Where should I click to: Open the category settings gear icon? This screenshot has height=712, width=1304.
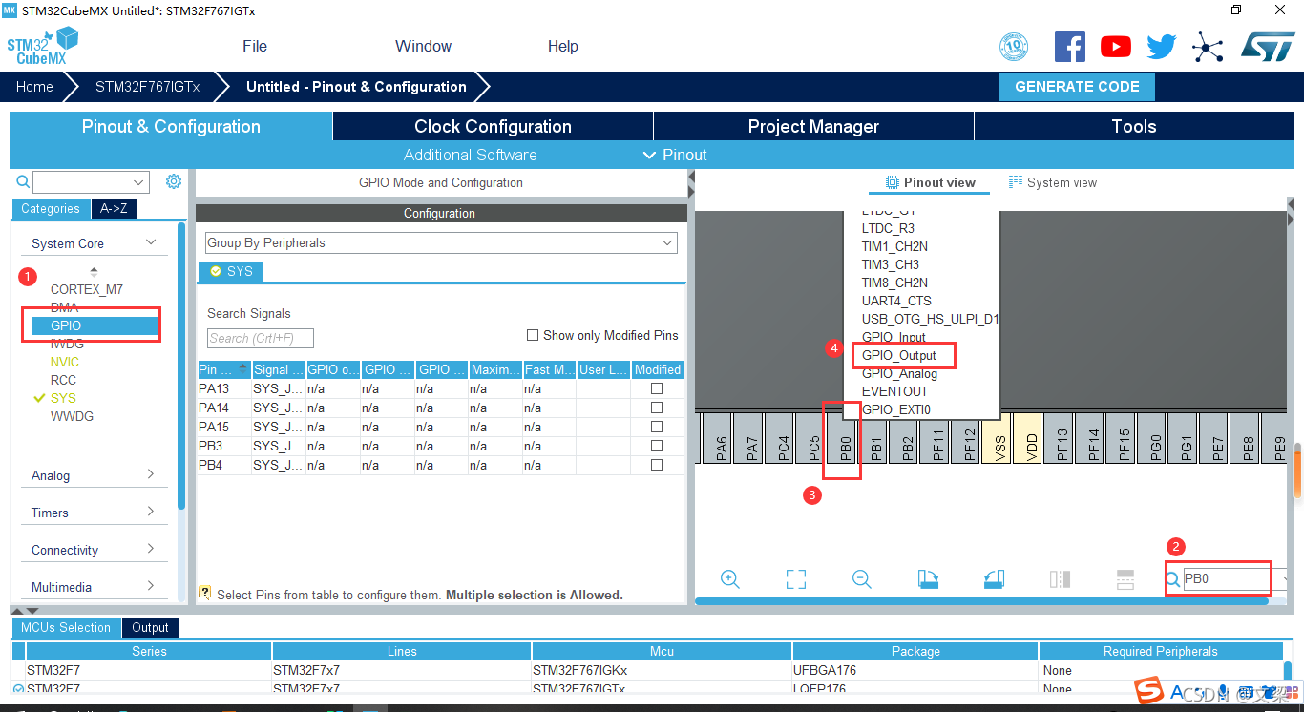point(174,181)
